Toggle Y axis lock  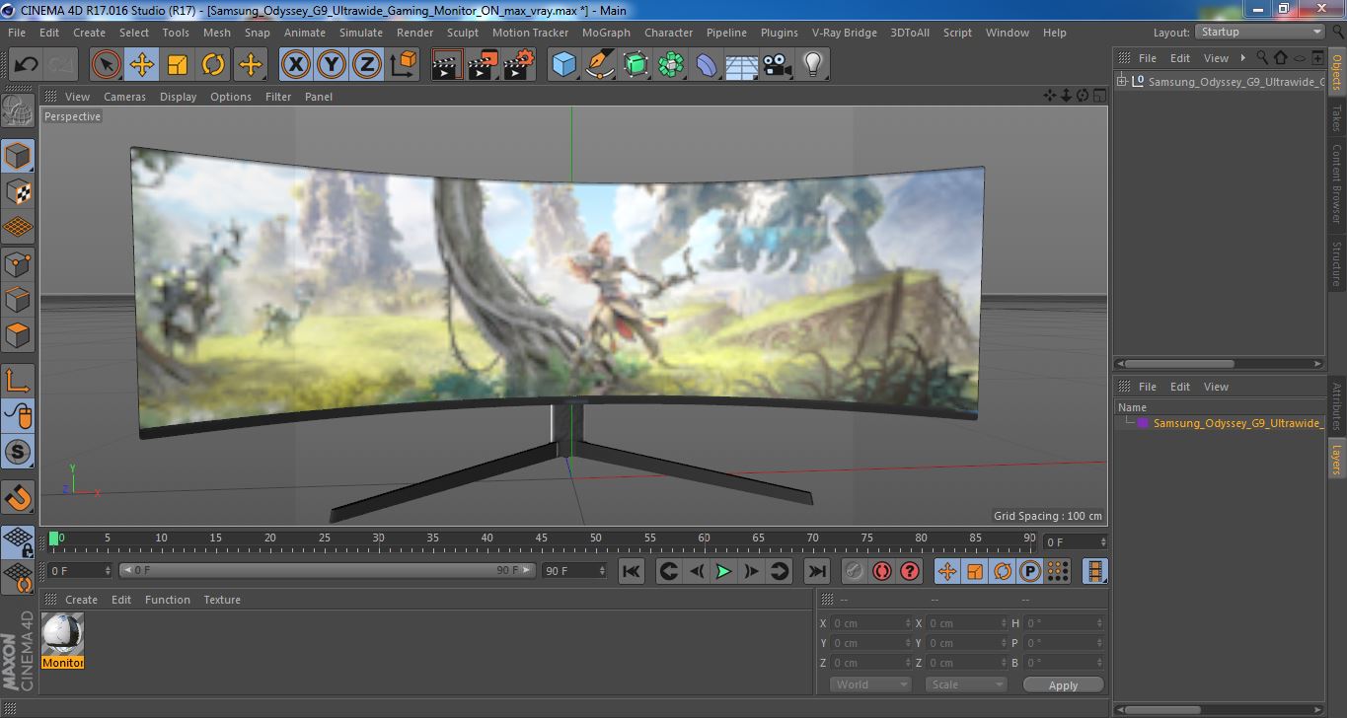coord(332,65)
